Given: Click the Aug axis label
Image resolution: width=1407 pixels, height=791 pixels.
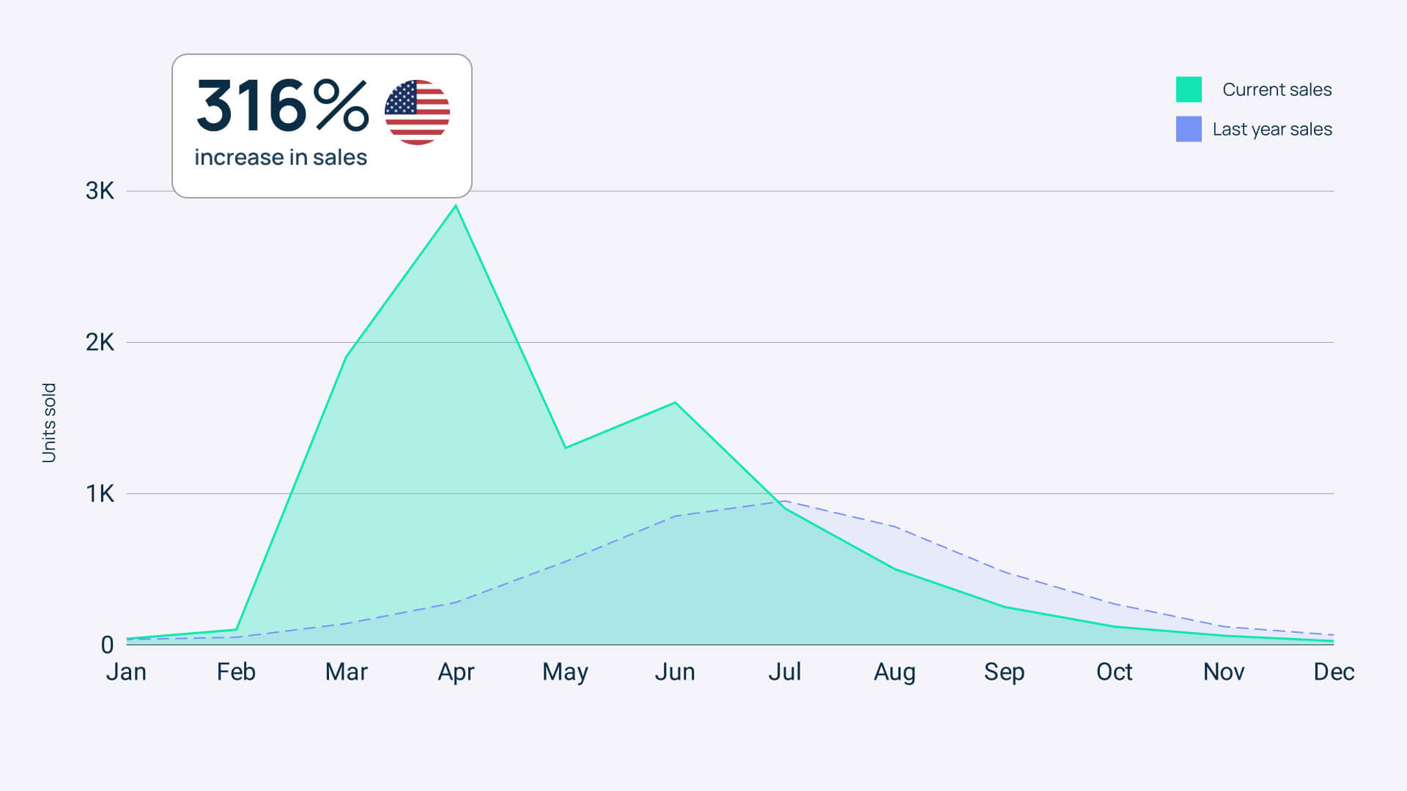Looking at the screenshot, I should coord(894,672).
